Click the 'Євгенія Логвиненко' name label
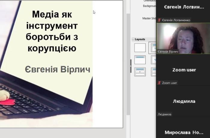 tap(176, 20)
